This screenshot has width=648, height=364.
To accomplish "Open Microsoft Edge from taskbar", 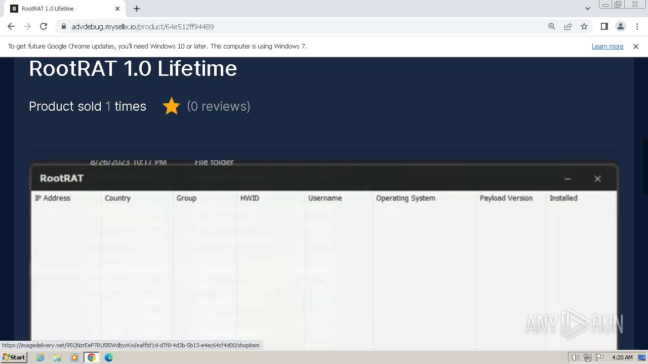I will pos(109,357).
